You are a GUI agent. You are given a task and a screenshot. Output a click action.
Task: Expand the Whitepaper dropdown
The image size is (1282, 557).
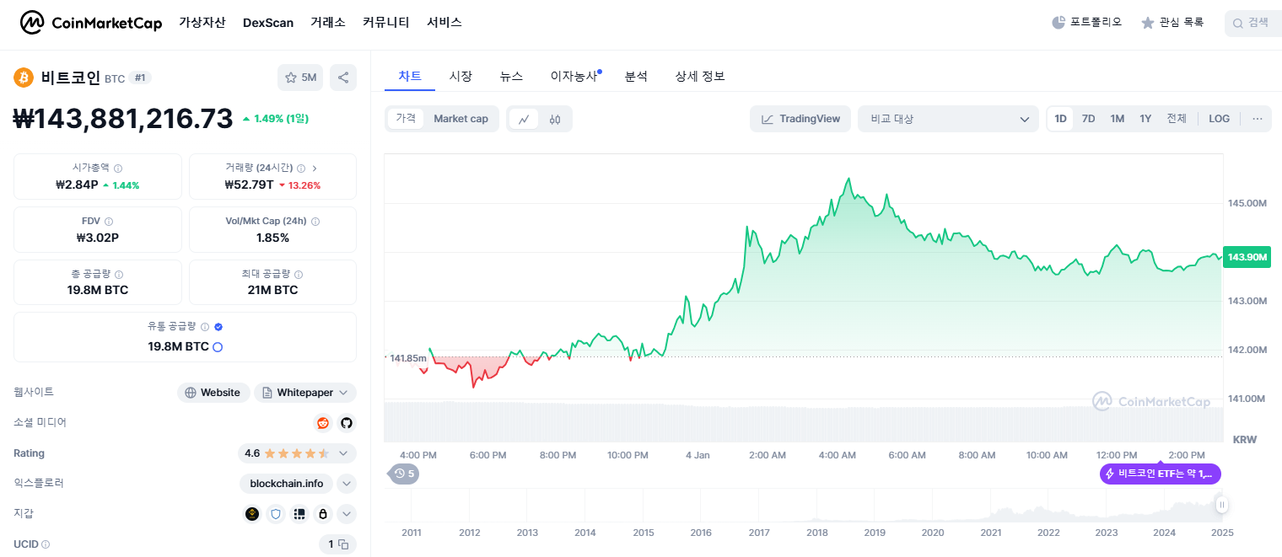coord(305,393)
